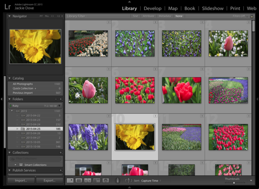Select the Painter spray can tool
Viewport: 259px width, 189px height.
(x=117, y=181)
